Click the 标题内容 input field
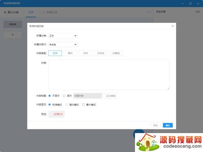 coord(88,96)
